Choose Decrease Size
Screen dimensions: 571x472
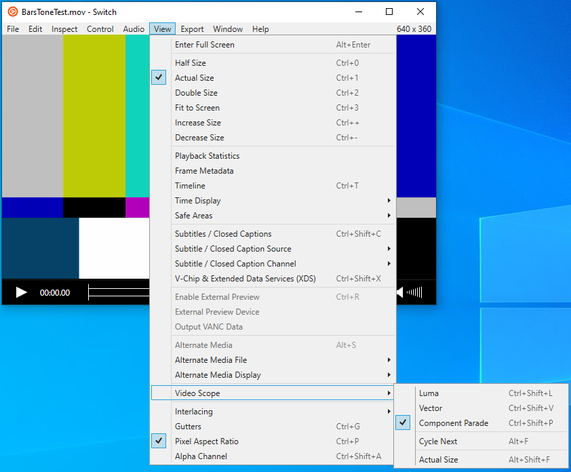[x=273, y=138]
